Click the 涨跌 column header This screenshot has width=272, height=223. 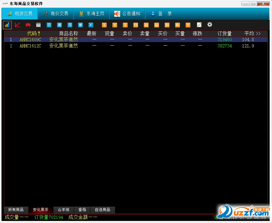coord(197,33)
